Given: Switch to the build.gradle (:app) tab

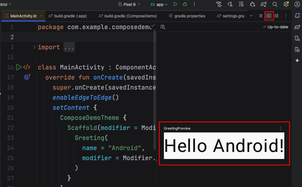Looking at the screenshot, I should 68,16.
